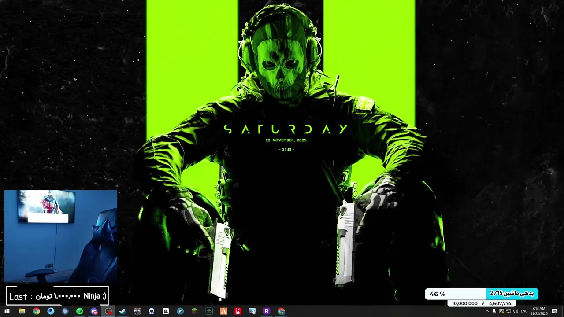The image size is (564, 317).
Task: Click the 46 % goal progress bar
Action: point(482,294)
